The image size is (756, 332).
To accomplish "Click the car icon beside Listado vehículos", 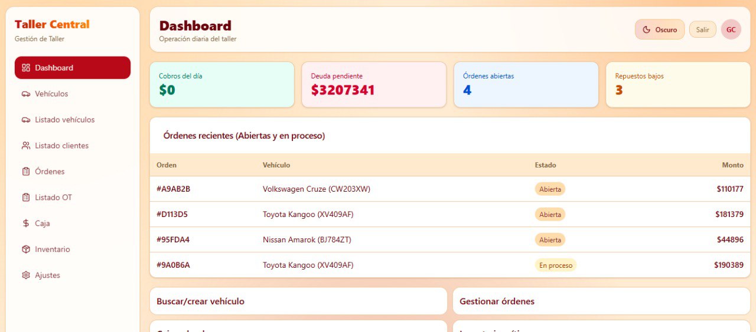I will [x=26, y=120].
